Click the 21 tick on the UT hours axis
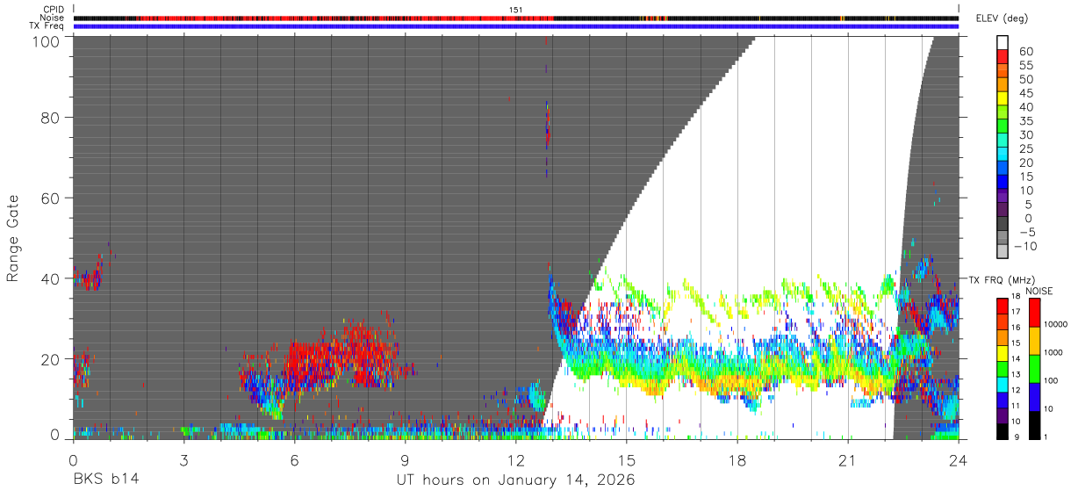Screen dimensions: 1078x498 click(847, 460)
